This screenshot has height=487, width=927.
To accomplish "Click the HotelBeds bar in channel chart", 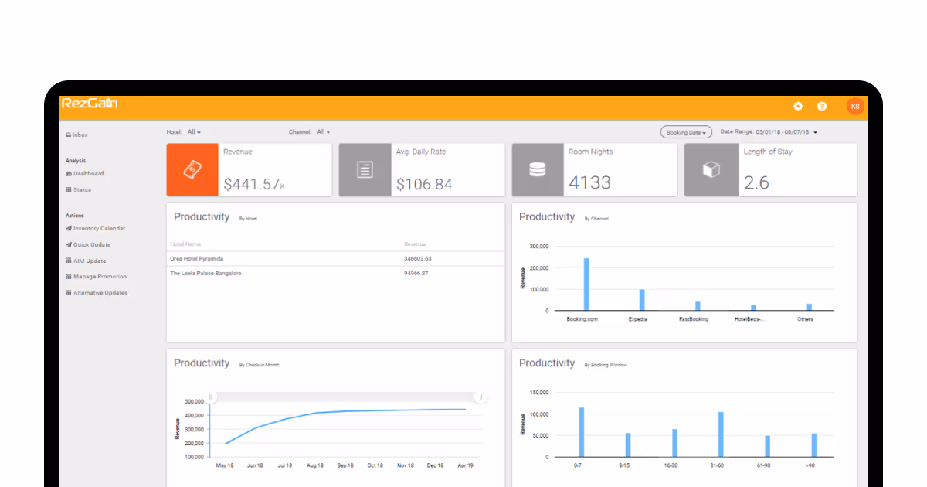I will [x=754, y=308].
